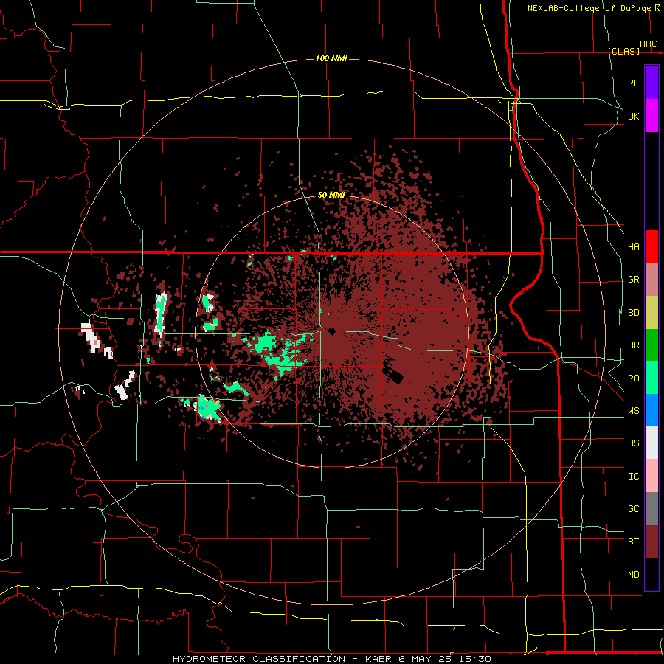Click the BI legend label
Image resolution: width=664 pixels, height=664 pixels.
coord(634,542)
